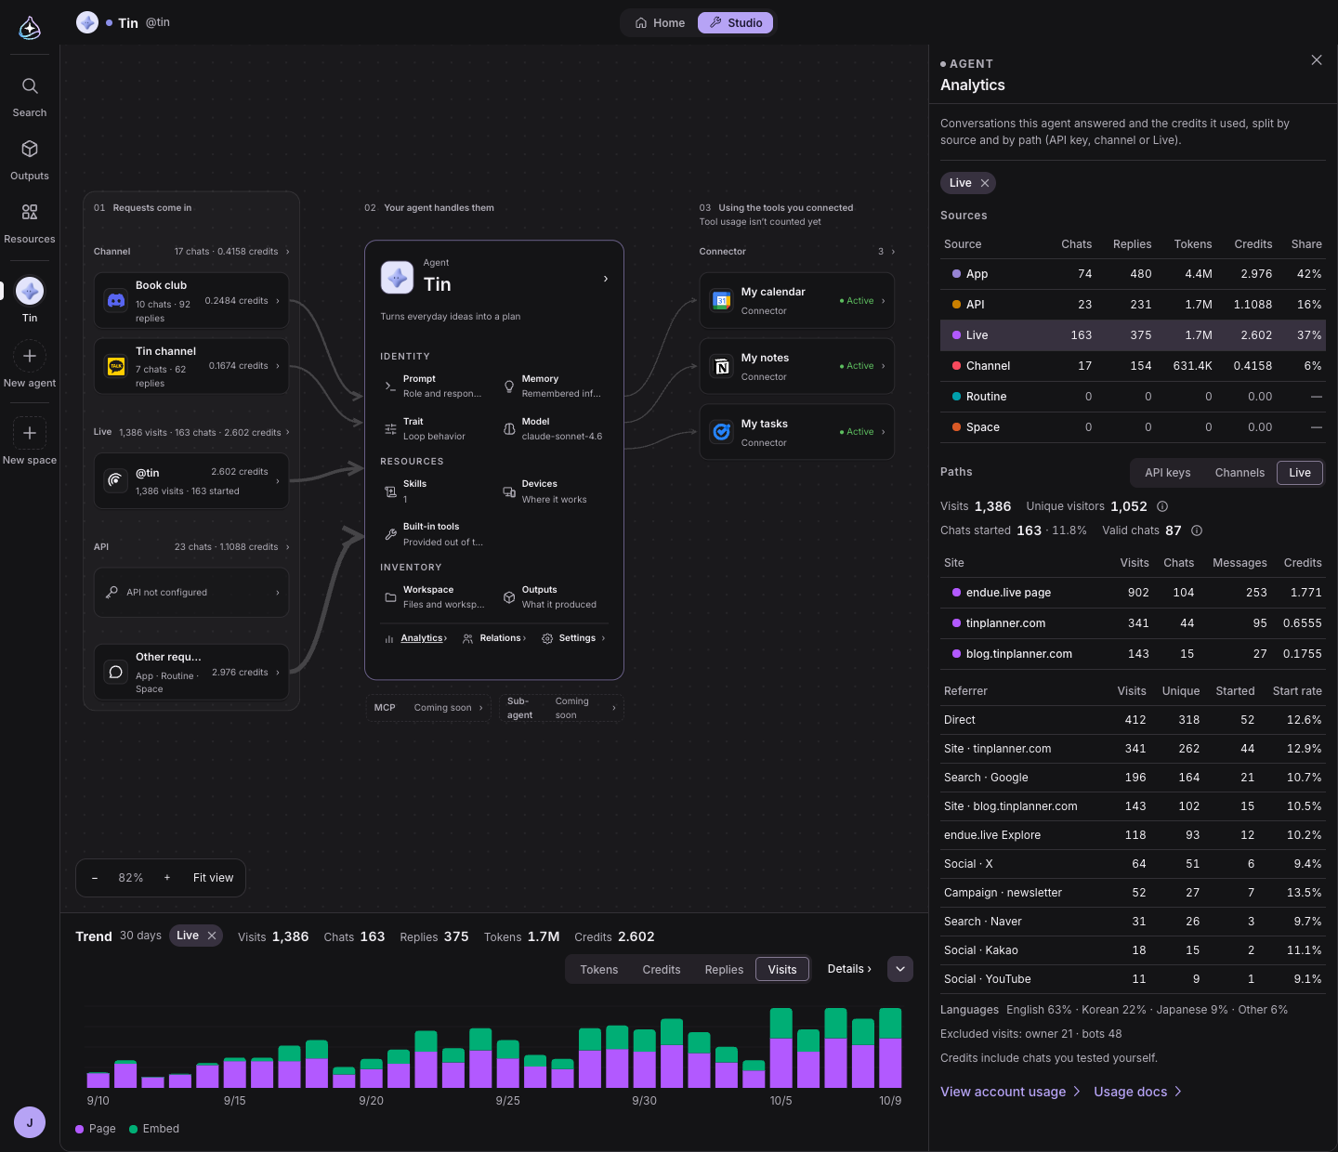Switch Paths view to API keys
The width and height of the screenshot is (1338, 1152).
coord(1168,473)
